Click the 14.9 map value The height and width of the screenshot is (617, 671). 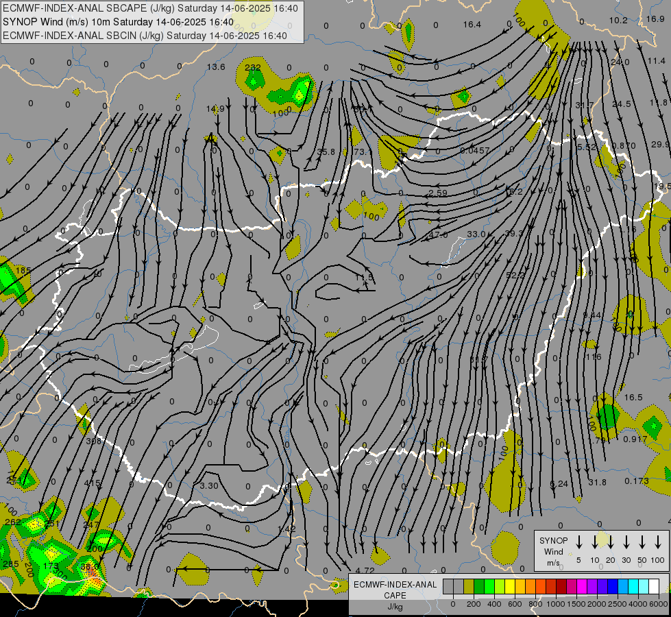pos(215,109)
